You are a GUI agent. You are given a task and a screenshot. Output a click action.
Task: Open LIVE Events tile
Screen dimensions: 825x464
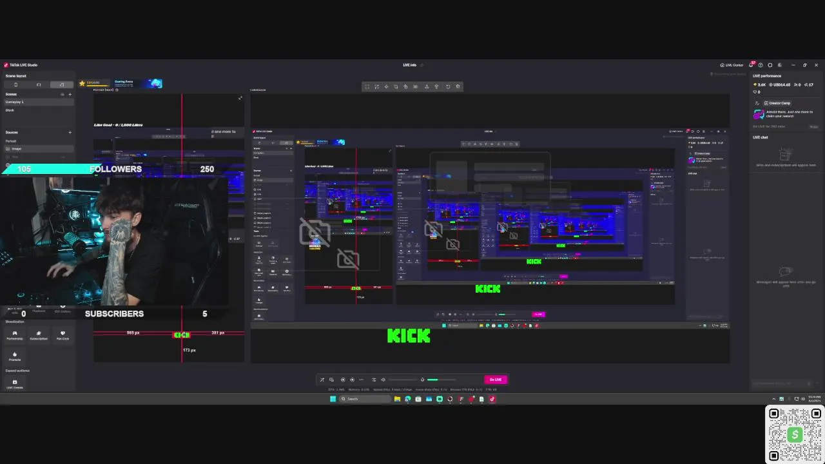click(15, 384)
